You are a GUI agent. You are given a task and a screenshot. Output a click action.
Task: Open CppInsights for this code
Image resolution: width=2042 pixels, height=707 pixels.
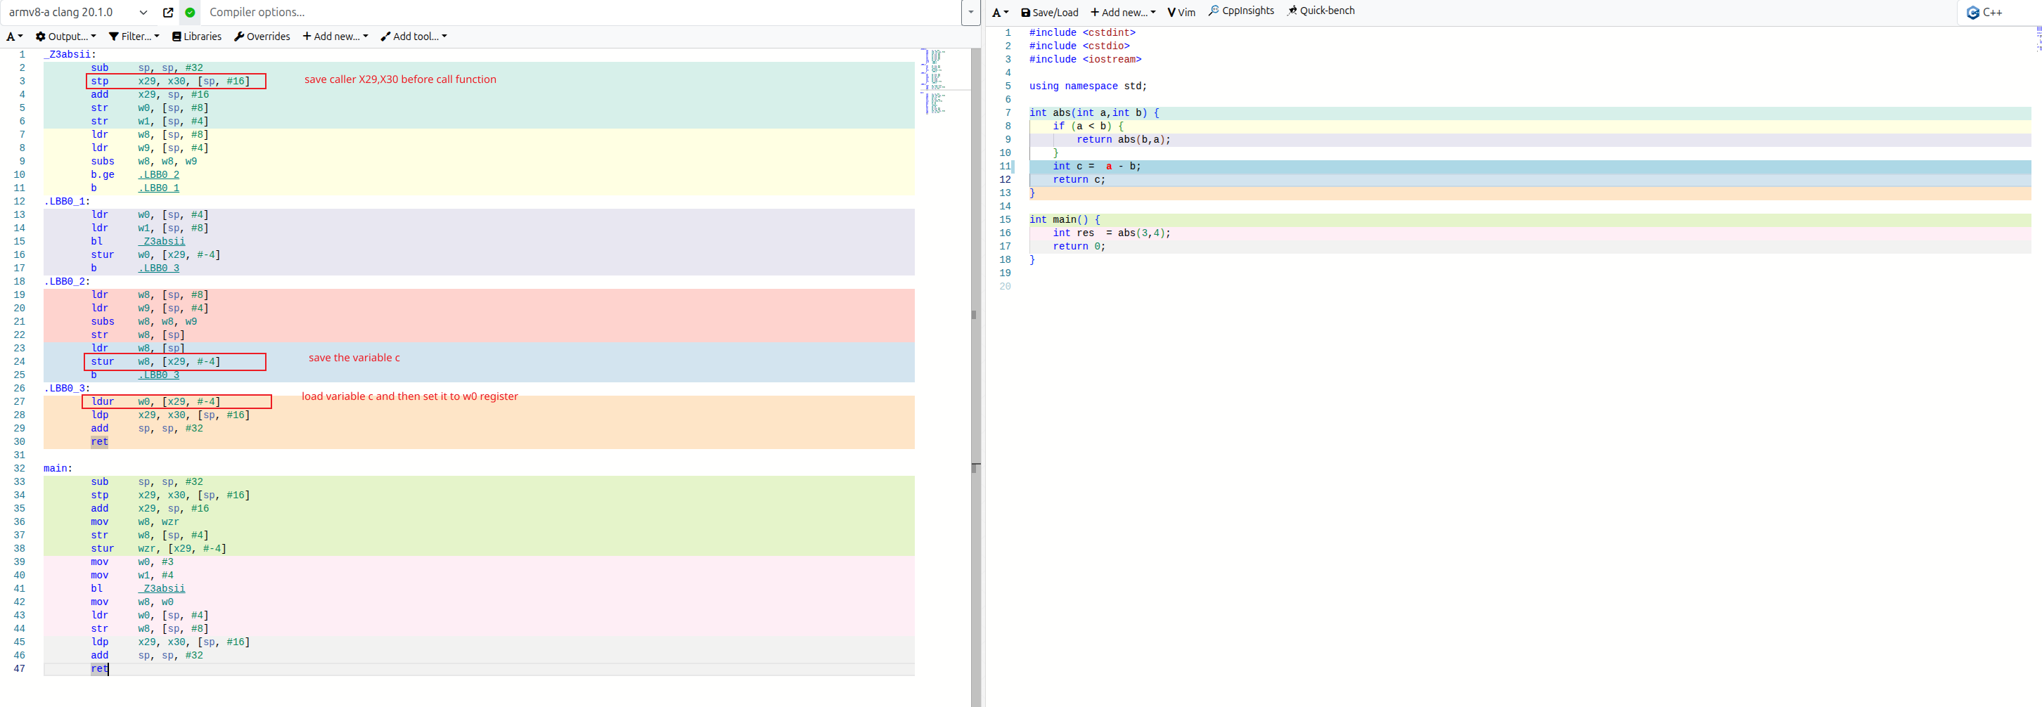click(x=1241, y=11)
